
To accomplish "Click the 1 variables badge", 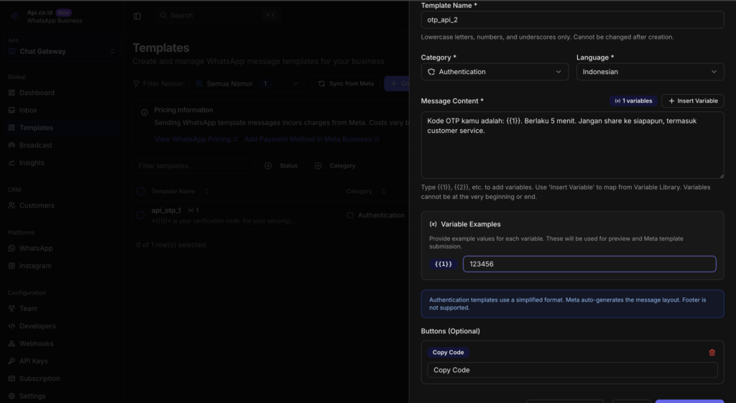I will (633, 101).
